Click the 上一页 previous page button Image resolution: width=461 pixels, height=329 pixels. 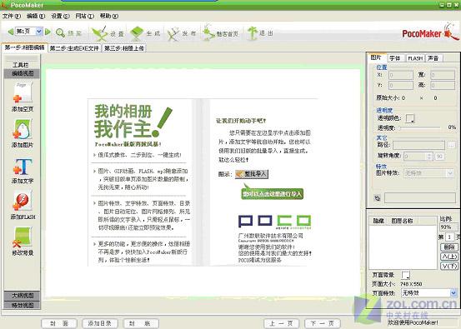pyautogui.click(x=282, y=323)
